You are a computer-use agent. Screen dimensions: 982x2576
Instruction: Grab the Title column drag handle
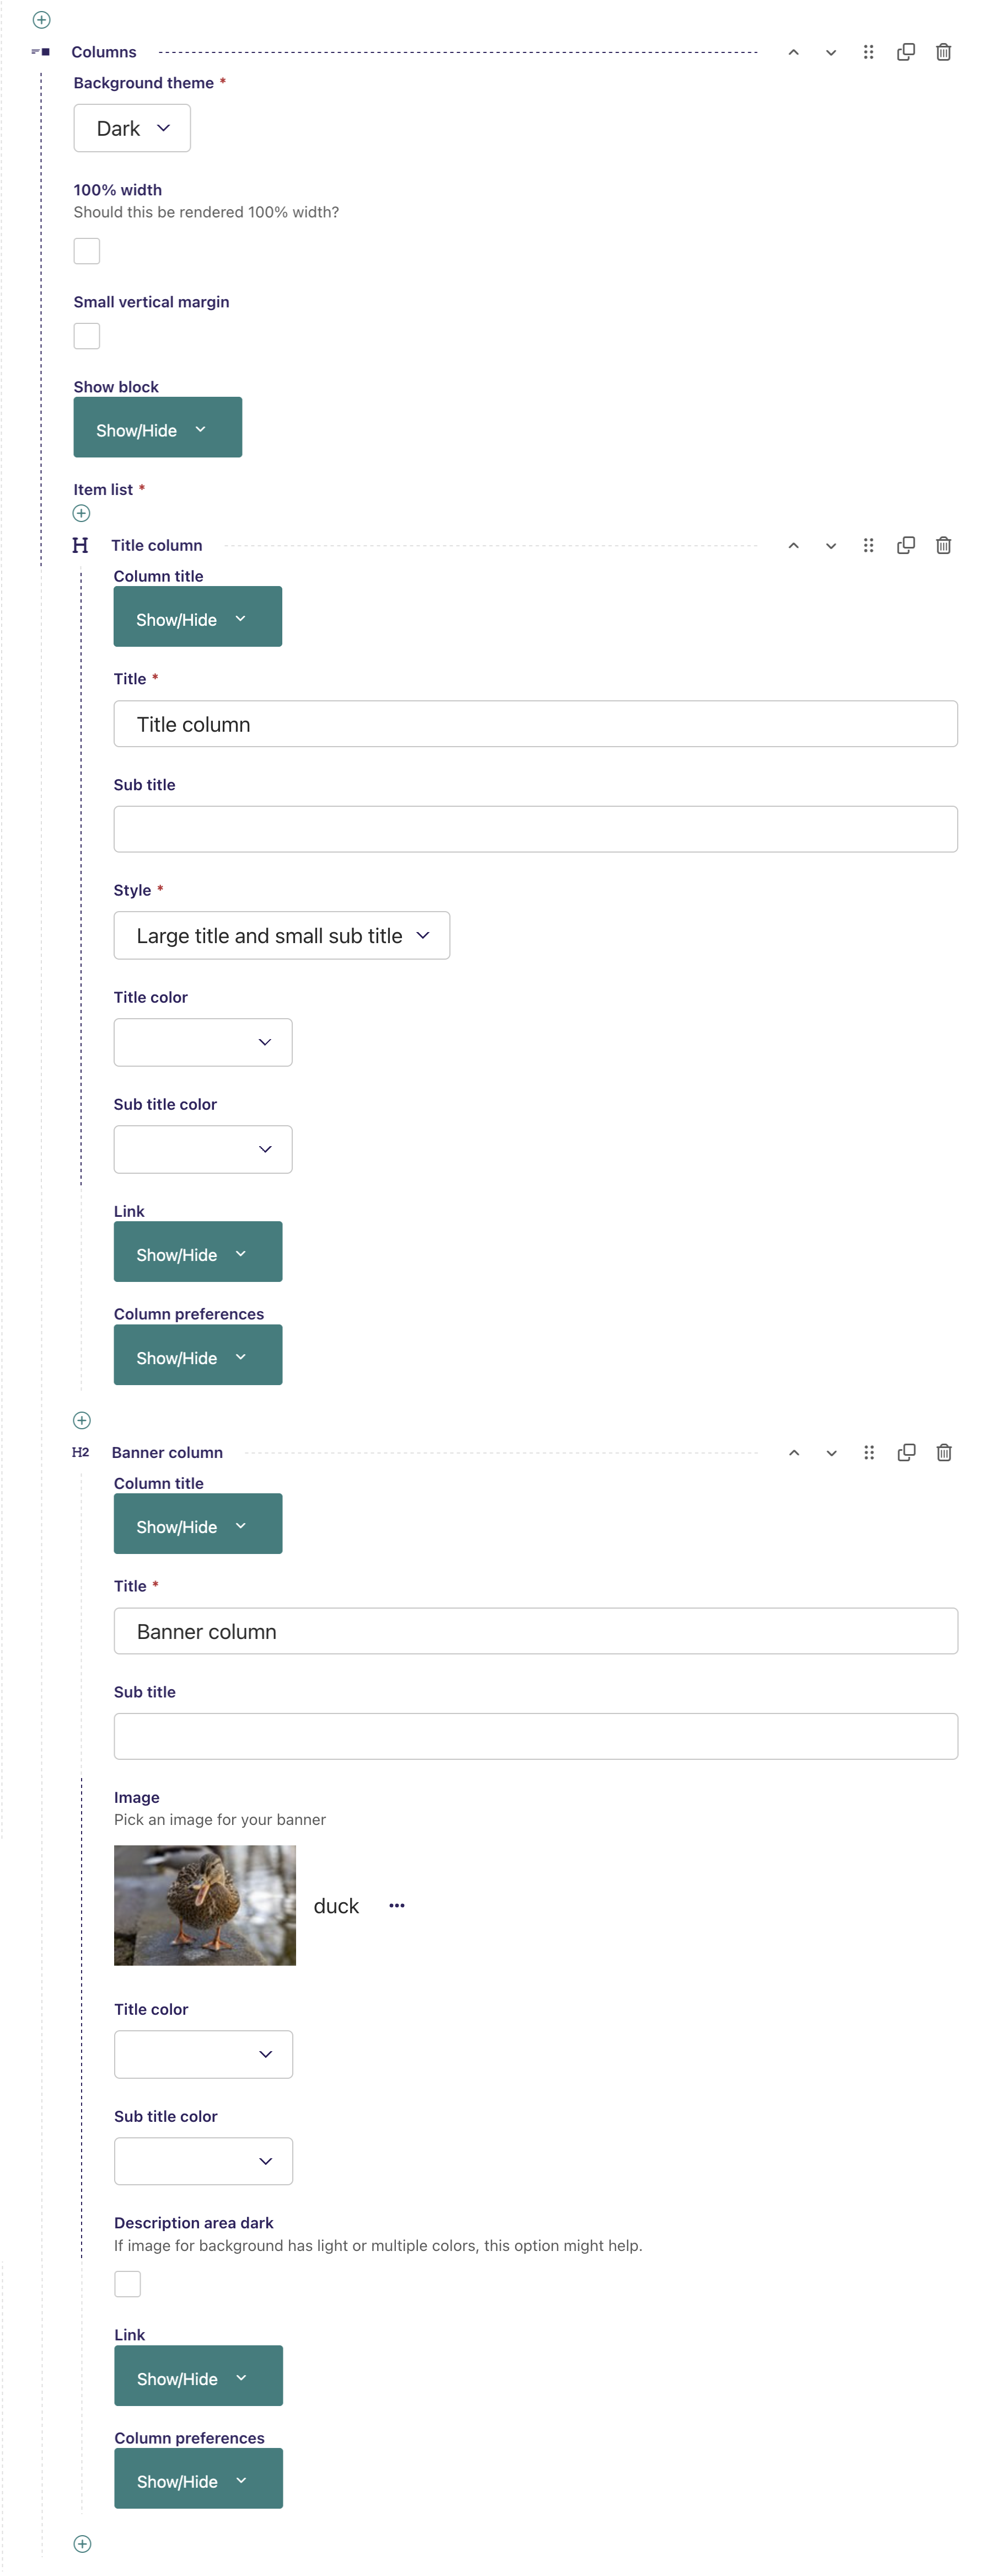tap(868, 545)
